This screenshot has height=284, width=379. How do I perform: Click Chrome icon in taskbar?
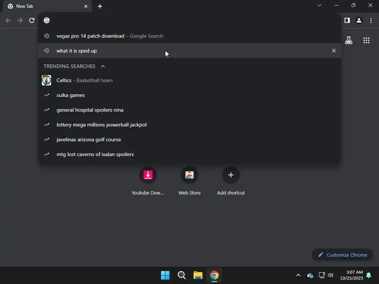point(214,275)
